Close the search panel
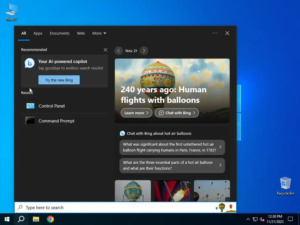 pos(227,33)
